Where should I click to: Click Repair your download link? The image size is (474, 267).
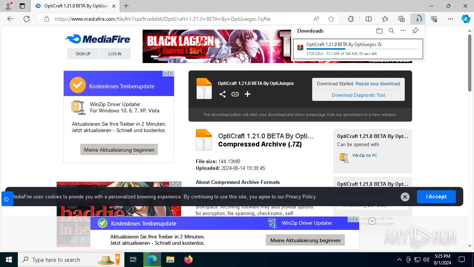tap(378, 84)
